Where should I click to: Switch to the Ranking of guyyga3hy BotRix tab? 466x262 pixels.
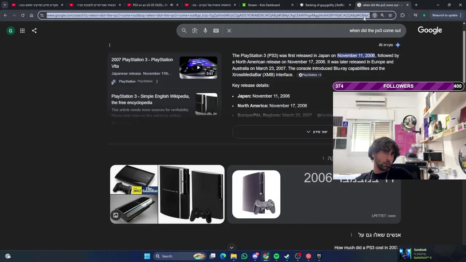pyautogui.click(x=325, y=5)
